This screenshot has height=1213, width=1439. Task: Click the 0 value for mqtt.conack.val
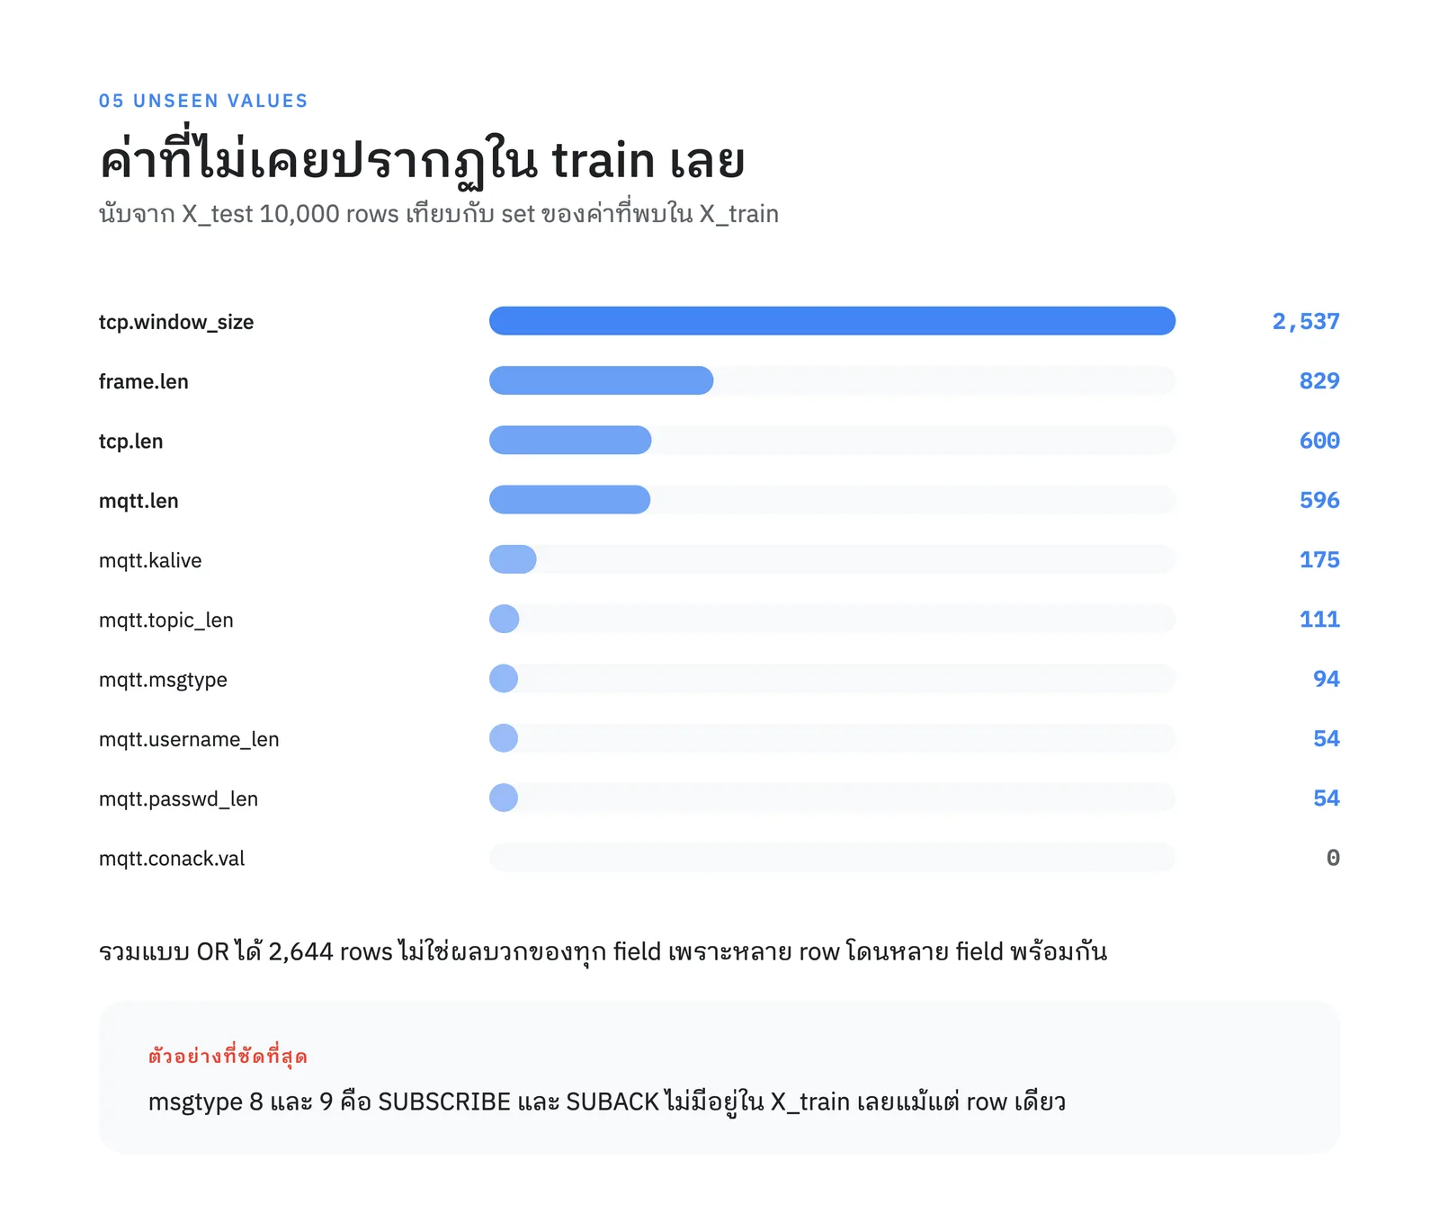pos(1333,857)
